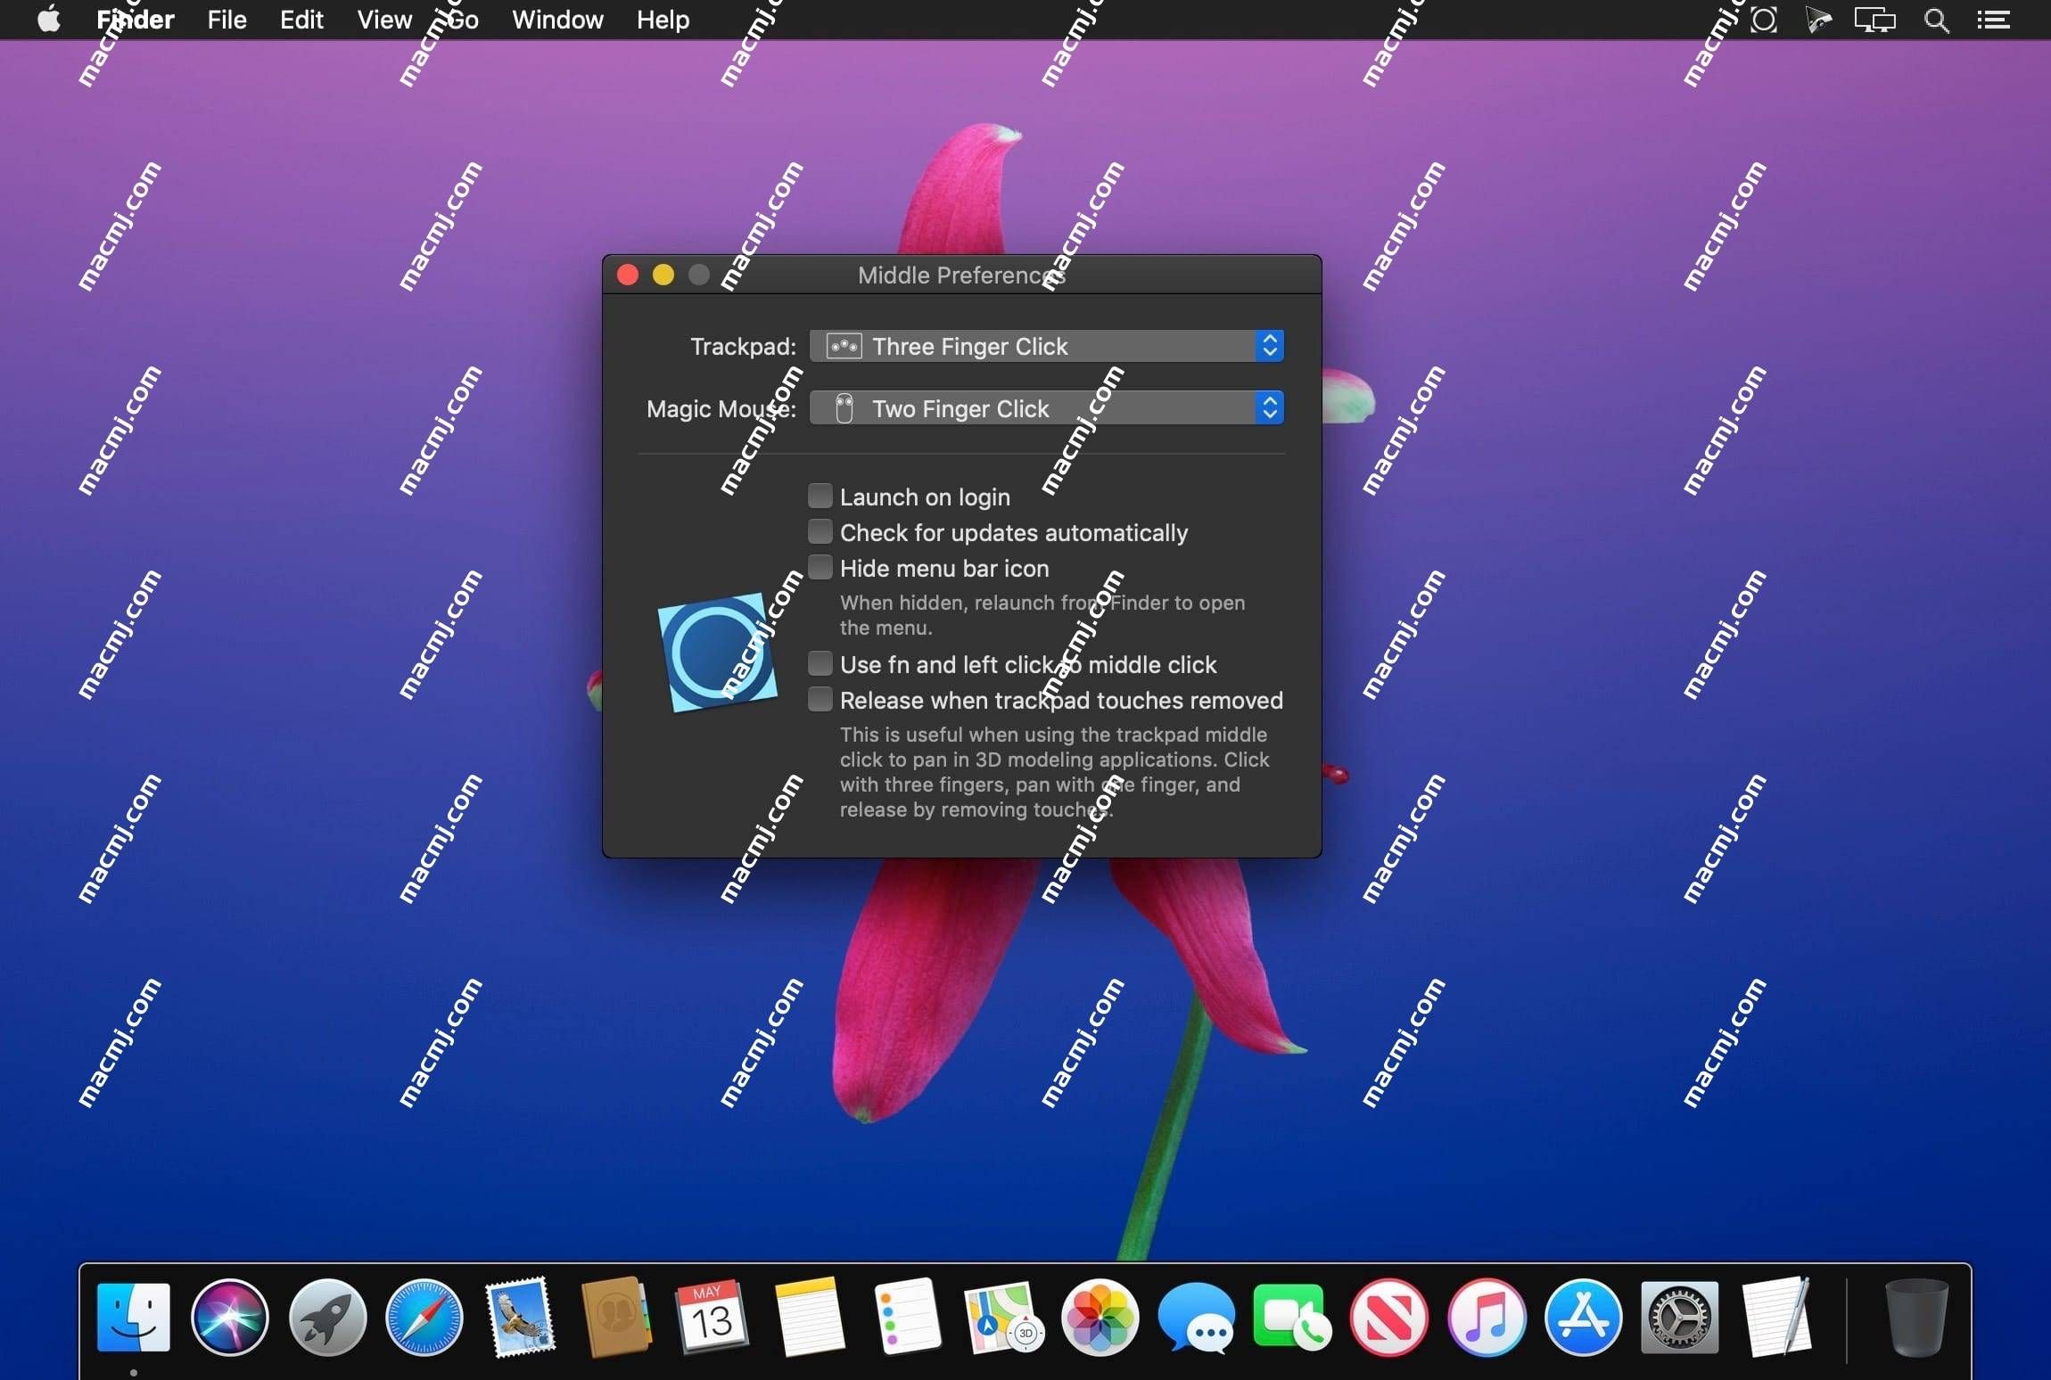This screenshot has height=1380, width=2051.
Task: Open the Finder menu
Action: click(x=135, y=20)
